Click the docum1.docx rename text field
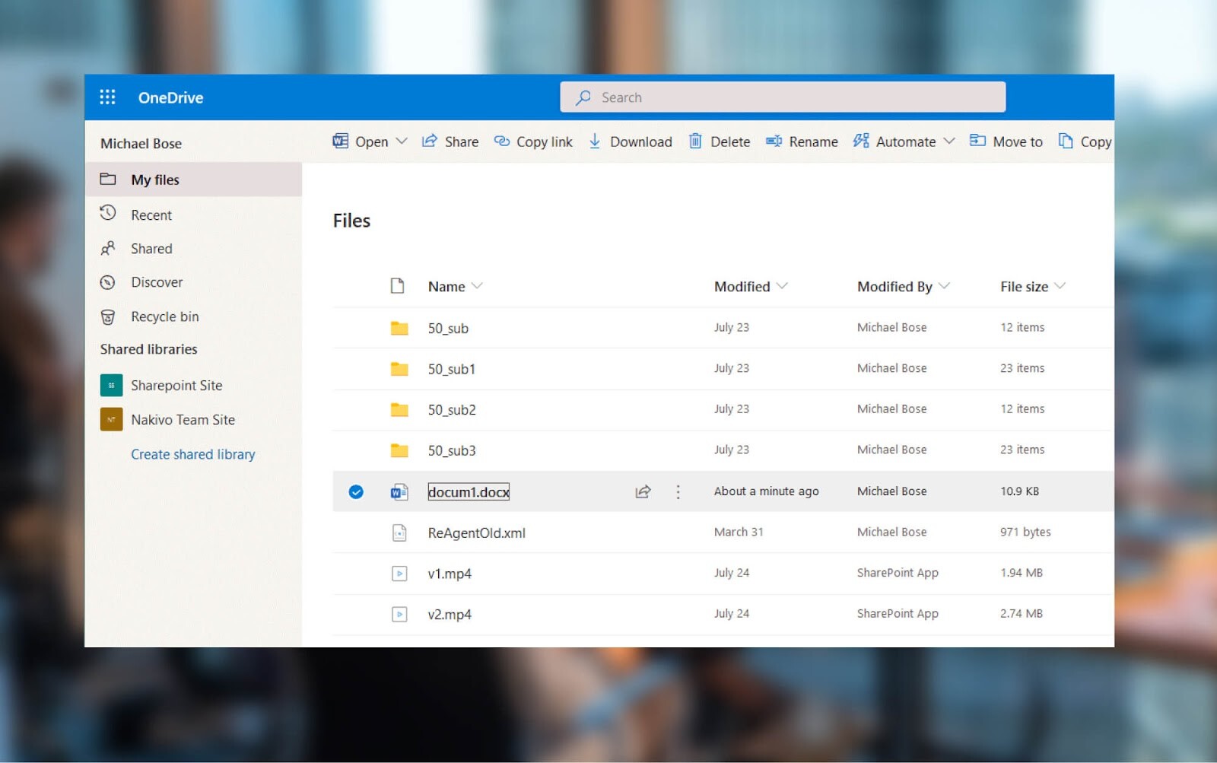 pyautogui.click(x=469, y=492)
